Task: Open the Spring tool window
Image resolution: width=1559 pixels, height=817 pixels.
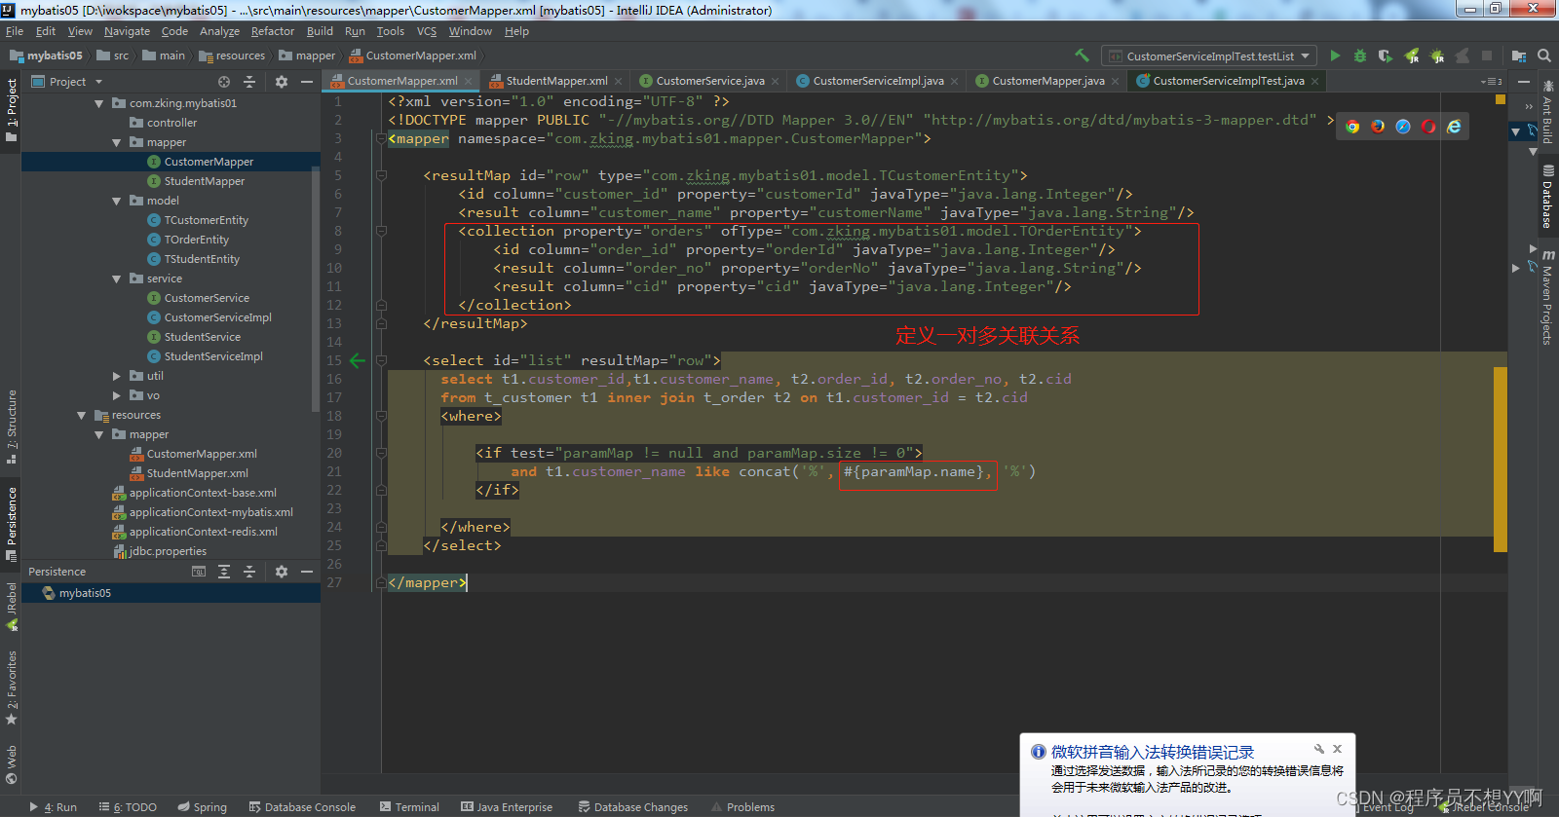Action: coord(202,806)
